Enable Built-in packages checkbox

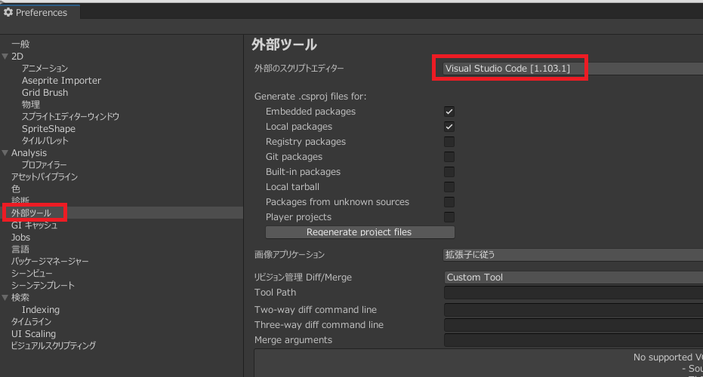pyautogui.click(x=449, y=172)
